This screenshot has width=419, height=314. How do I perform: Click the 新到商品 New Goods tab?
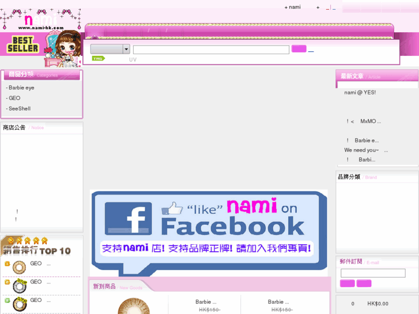118,286
